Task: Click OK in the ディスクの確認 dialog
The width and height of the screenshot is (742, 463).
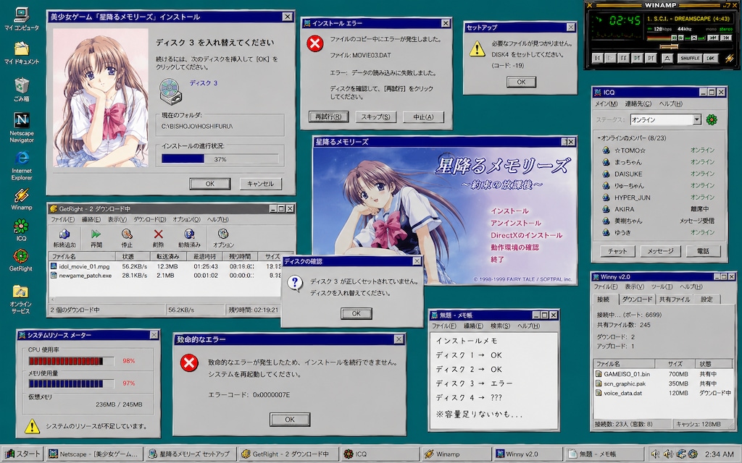Action: (356, 313)
